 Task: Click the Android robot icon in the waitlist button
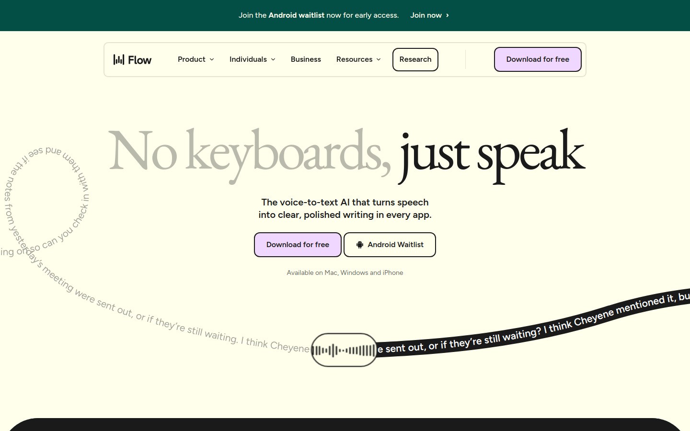click(360, 245)
